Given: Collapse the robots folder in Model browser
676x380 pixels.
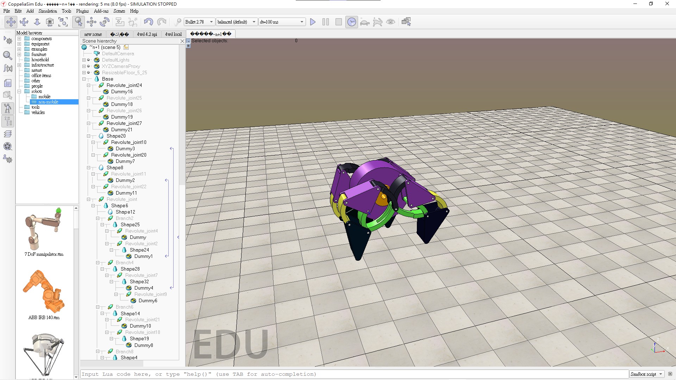Looking at the screenshot, I should [x=19, y=91].
